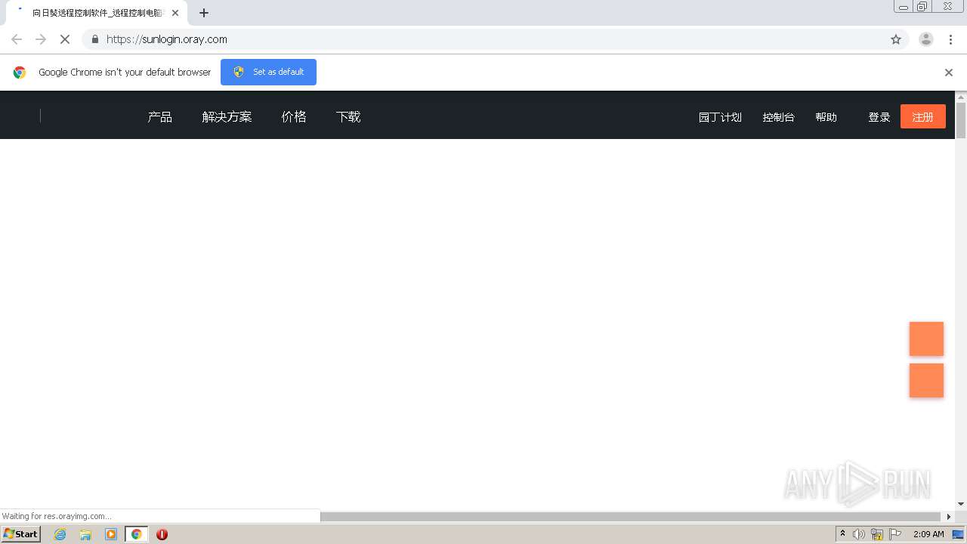Open 园丁计划 link
Image resolution: width=967 pixels, height=544 pixels.
click(x=720, y=117)
